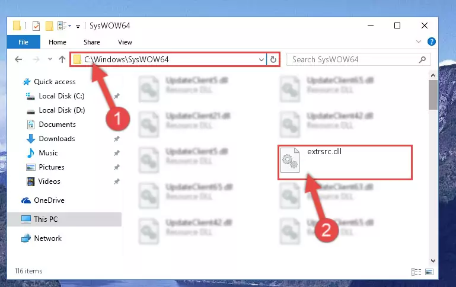Click the Search SysWOW64 box

(358, 60)
